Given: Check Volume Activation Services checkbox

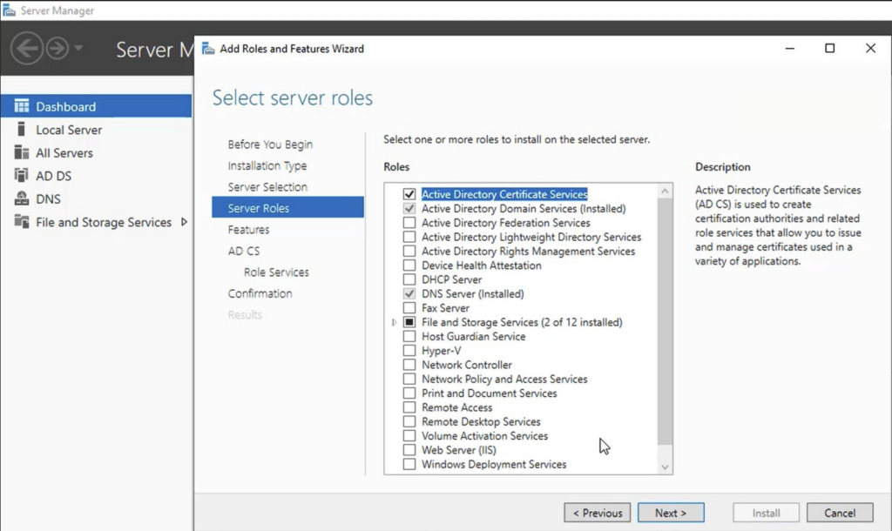Looking at the screenshot, I should tap(409, 435).
